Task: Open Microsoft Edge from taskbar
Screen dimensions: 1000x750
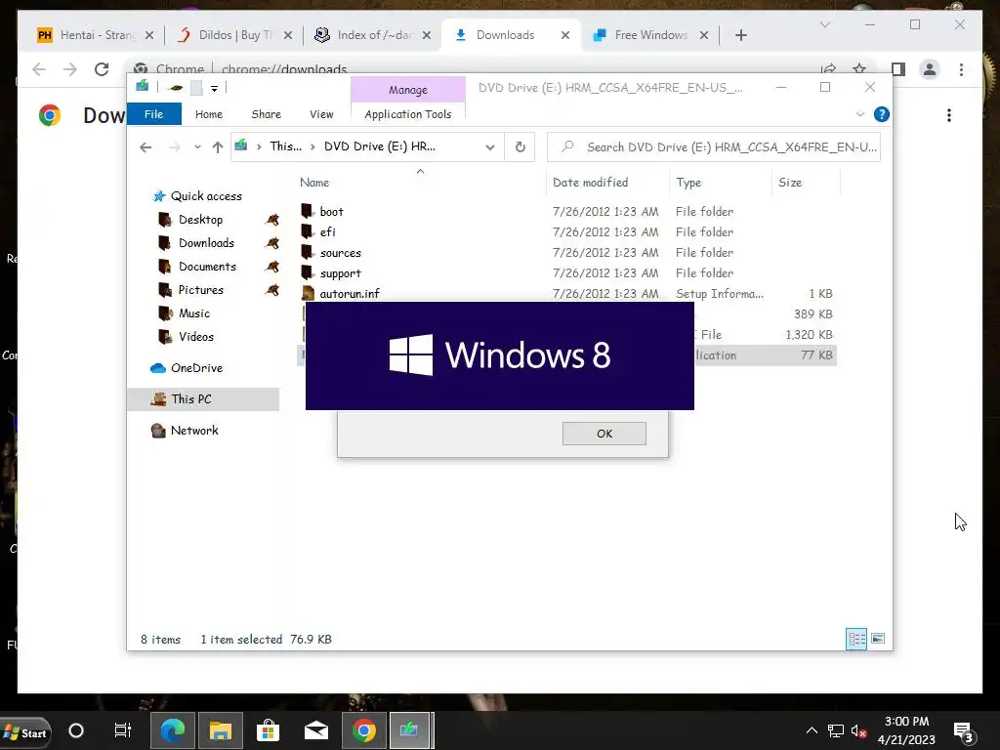Action: pyautogui.click(x=172, y=730)
